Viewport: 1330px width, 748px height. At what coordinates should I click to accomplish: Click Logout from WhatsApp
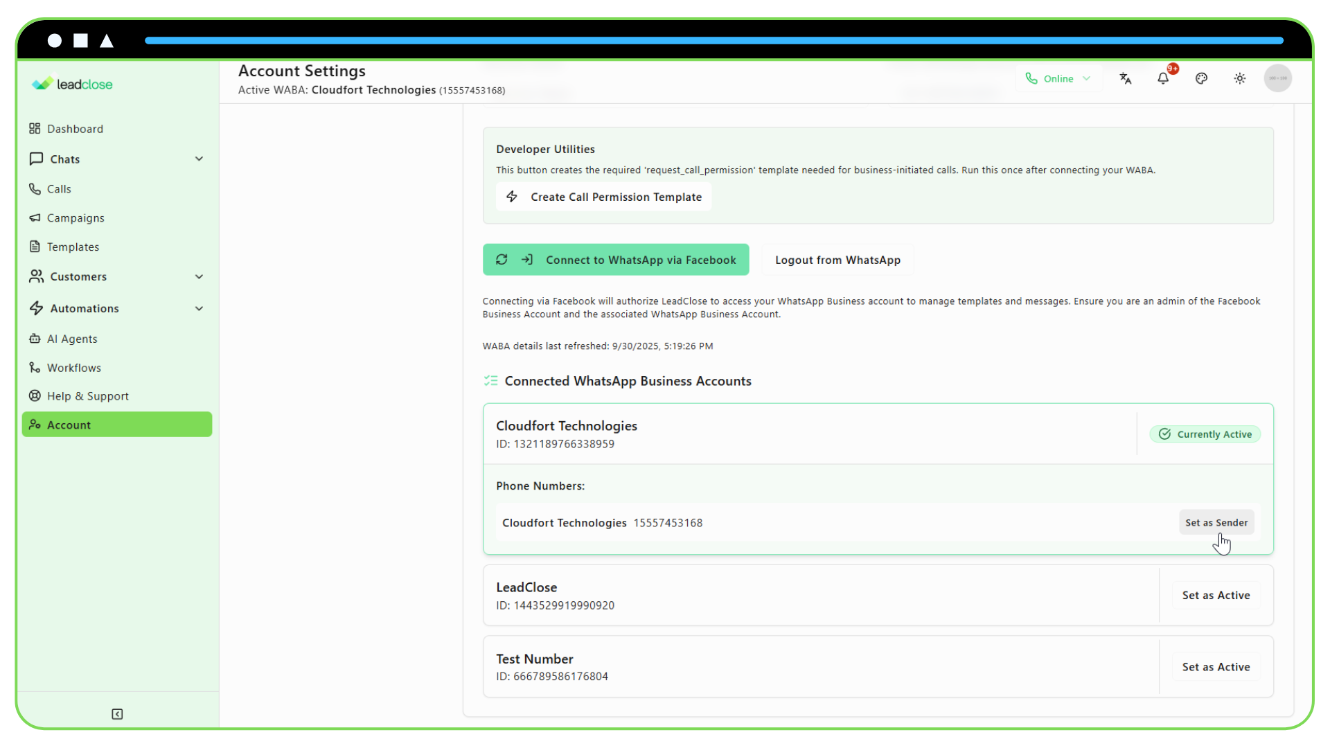coord(837,260)
